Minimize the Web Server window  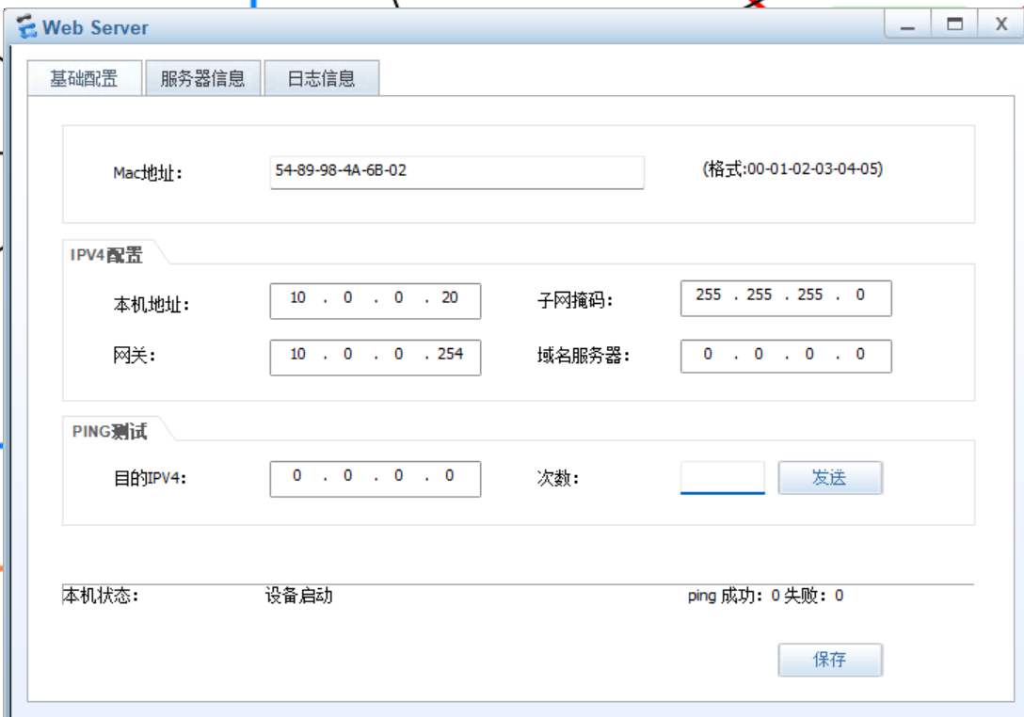coord(907,25)
